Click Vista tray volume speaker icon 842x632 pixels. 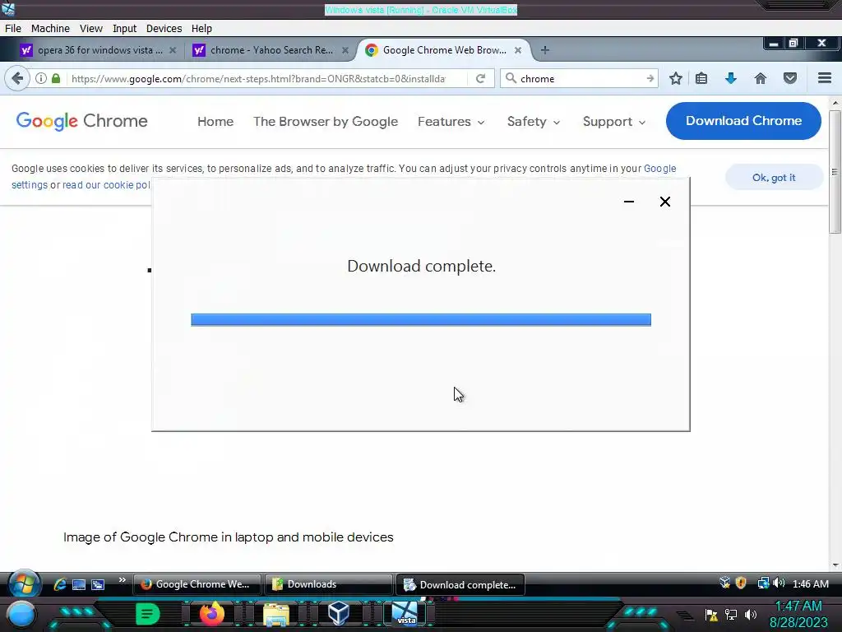click(x=779, y=583)
